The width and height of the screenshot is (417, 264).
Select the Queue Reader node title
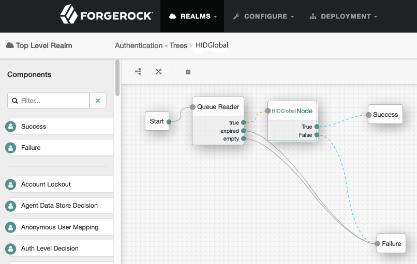click(x=218, y=107)
